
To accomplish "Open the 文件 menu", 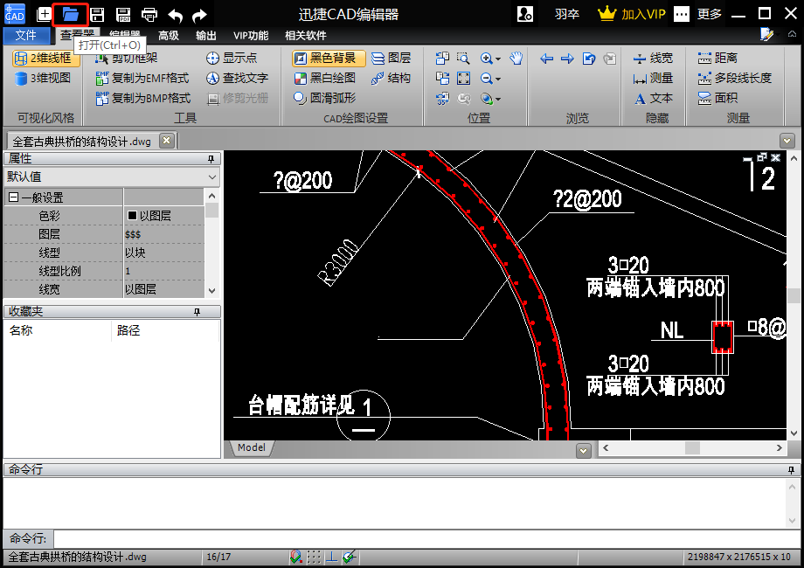I will click(25, 35).
